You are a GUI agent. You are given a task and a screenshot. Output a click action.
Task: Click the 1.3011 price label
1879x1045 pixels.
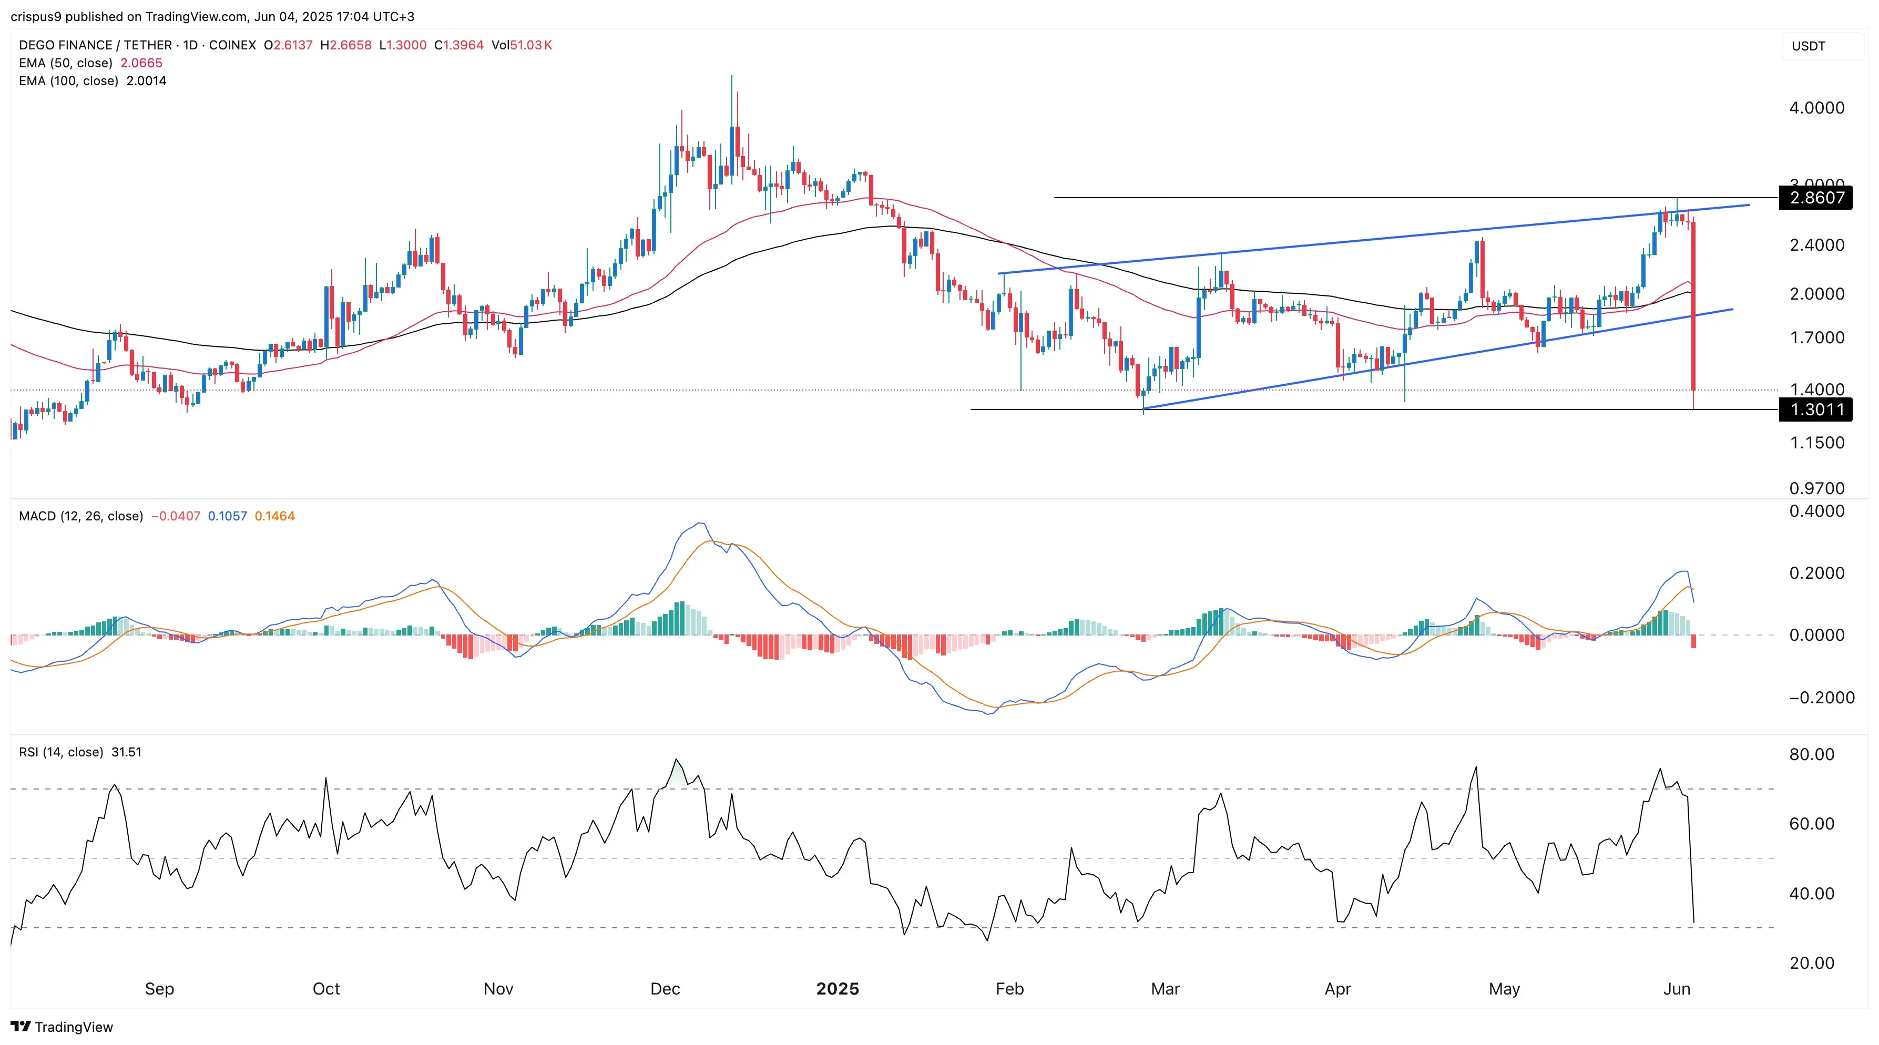coord(1815,410)
